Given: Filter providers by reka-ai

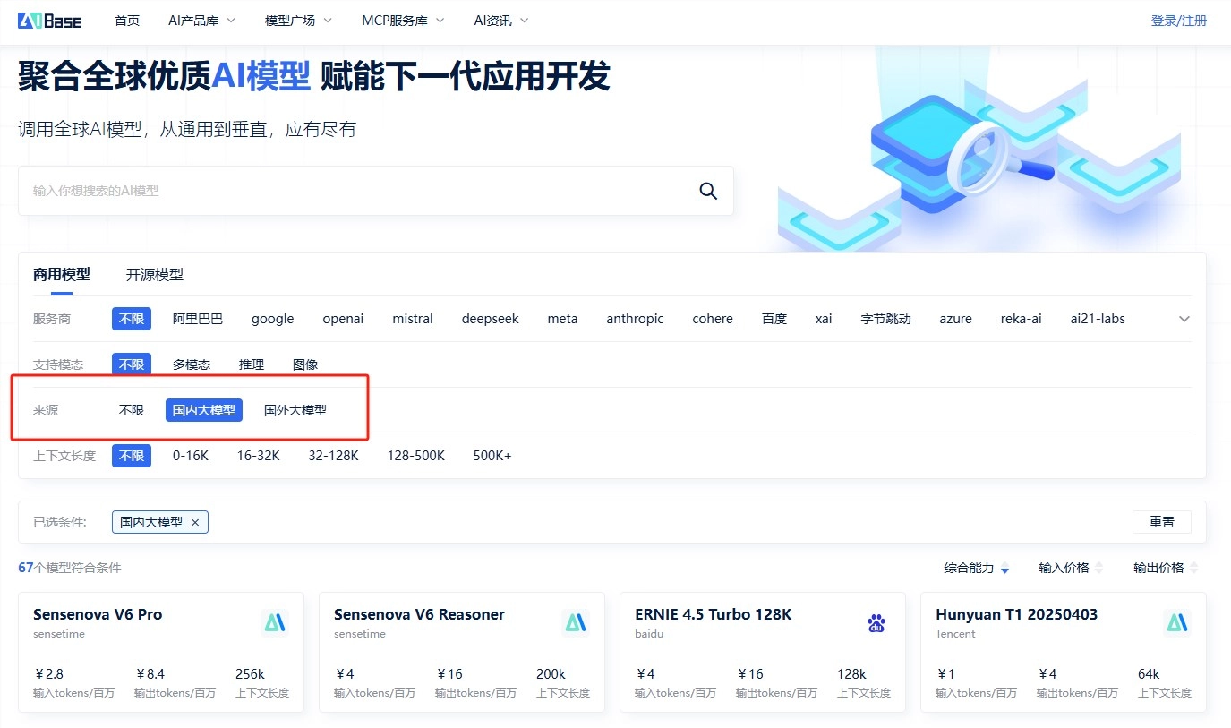Looking at the screenshot, I should point(1022,319).
